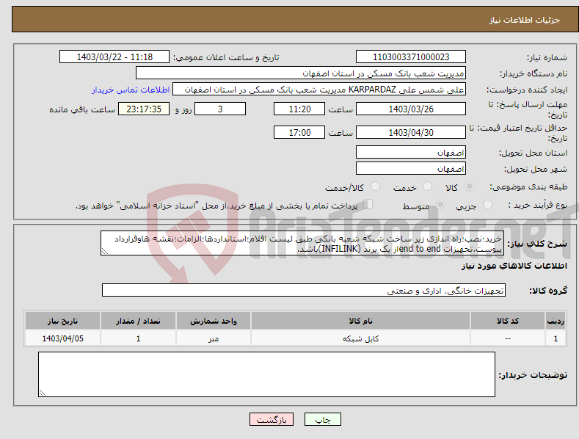Click the resize handle of description box
The image size is (579, 439).
pos(105,251)
